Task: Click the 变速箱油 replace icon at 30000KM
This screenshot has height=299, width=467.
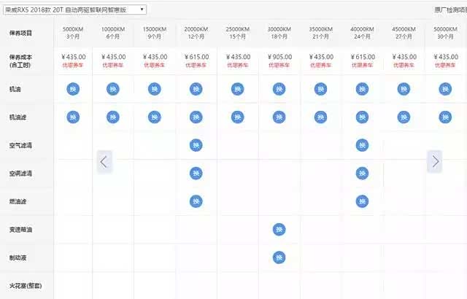Action: pyautogui.click(x=279, y=230)
